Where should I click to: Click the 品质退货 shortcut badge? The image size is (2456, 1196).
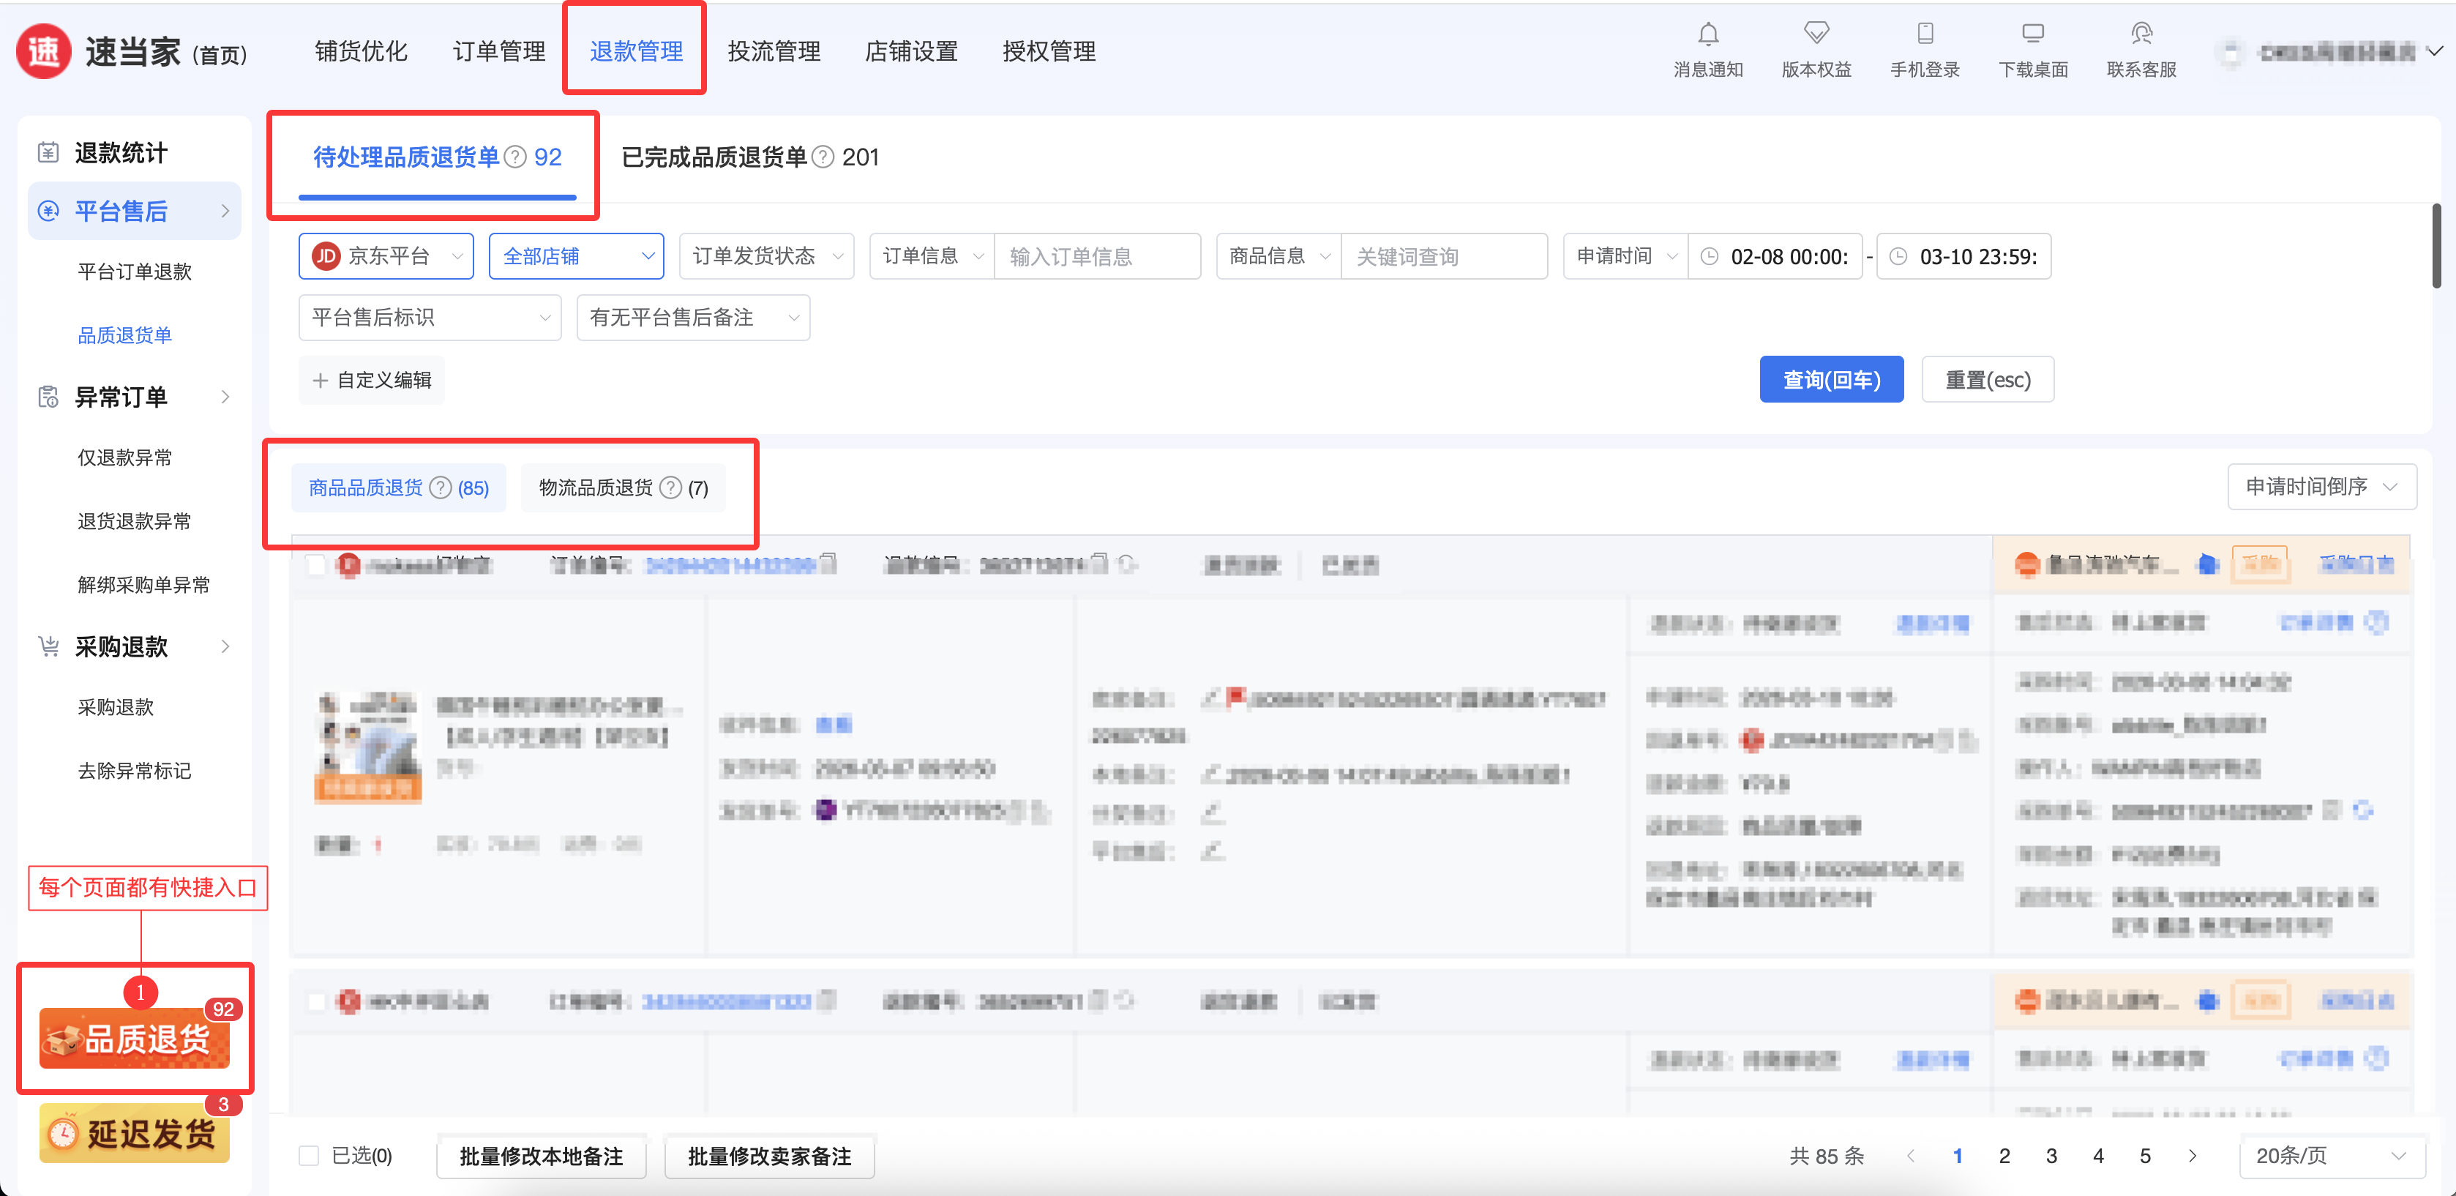click(x=135, y=1039)
